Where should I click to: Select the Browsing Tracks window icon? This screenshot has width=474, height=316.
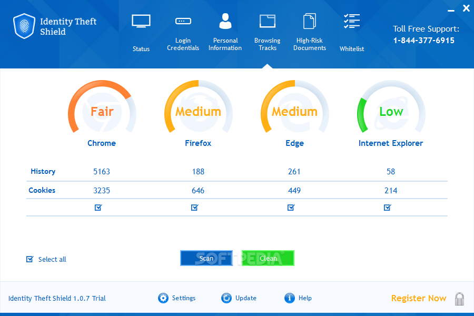click(267, 21)
